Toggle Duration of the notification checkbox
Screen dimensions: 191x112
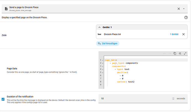coord(3,99)
